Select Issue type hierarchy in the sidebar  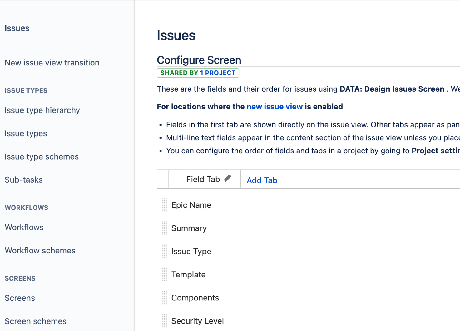[42, 110]
